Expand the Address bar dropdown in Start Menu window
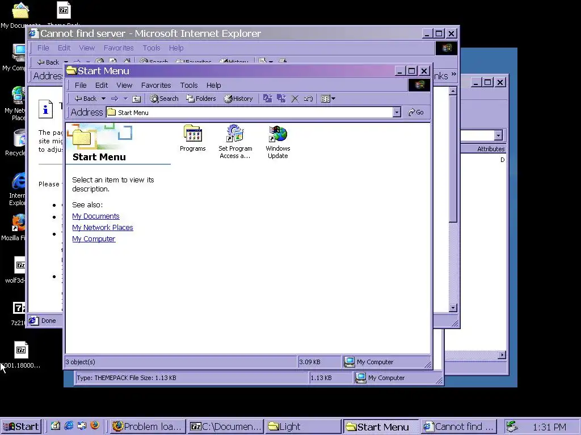 tap(397, 112)
